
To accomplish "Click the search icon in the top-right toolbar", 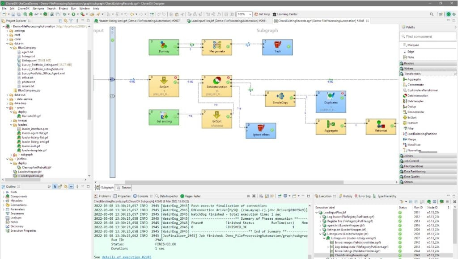I will click(x=432, y=14).
